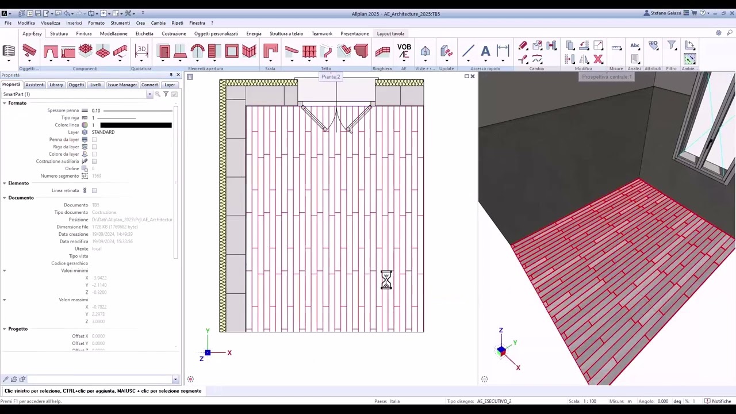The image size is (736, 414).
Task: Select the arched opening tool
Action: click(x=197, y=52)
